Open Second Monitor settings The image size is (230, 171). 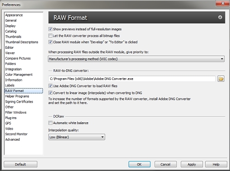pos(16,134)
